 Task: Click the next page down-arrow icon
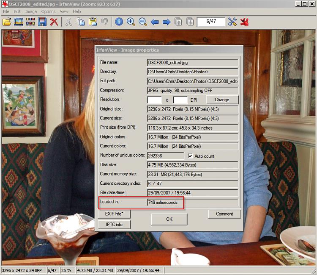point(190,22)
